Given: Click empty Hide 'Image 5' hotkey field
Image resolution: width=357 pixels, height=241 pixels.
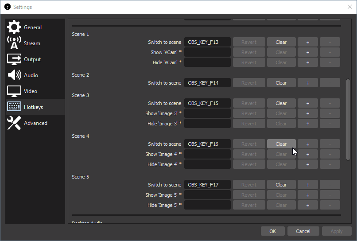Looking at the screenshot, I should click(x=207, y=205).
